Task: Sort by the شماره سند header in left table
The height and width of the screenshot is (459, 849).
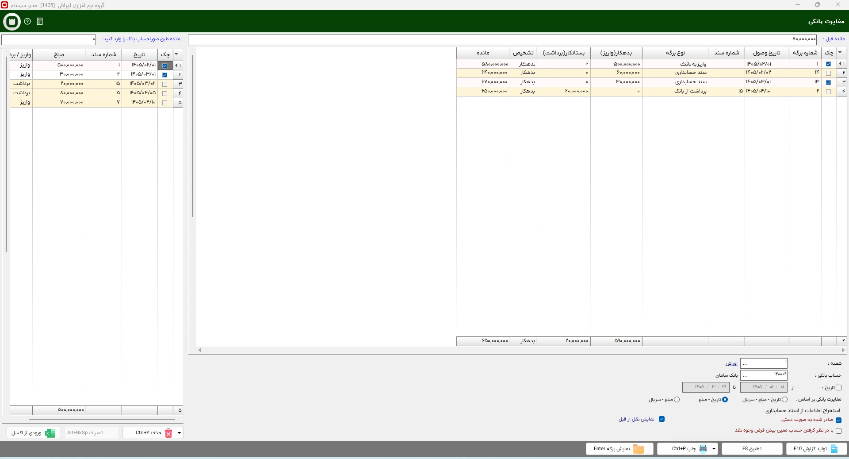Action: click(104, 54)
